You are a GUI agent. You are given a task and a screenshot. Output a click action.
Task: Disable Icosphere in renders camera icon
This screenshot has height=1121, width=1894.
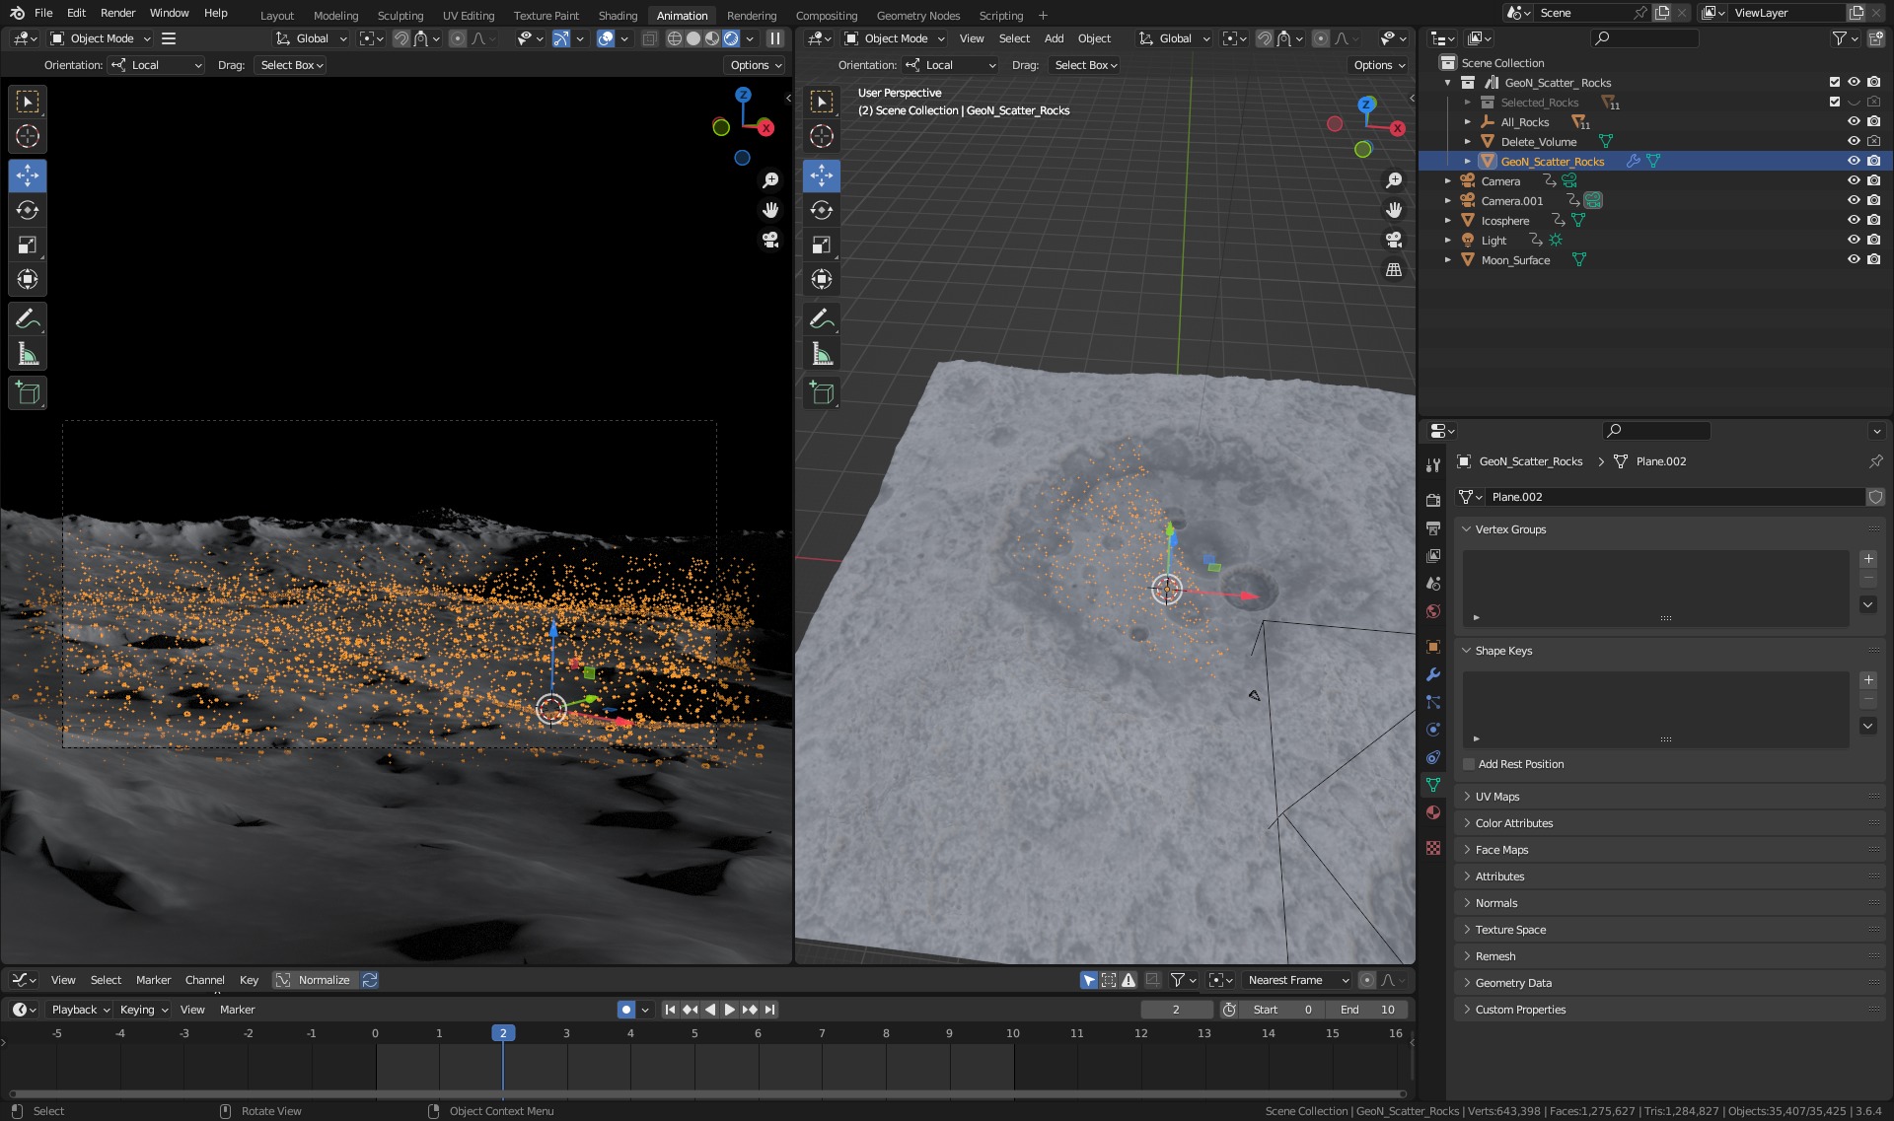[1873, 220]
